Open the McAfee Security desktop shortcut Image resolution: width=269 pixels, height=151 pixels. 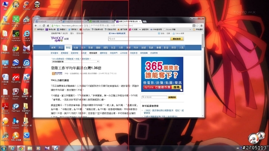16,94
